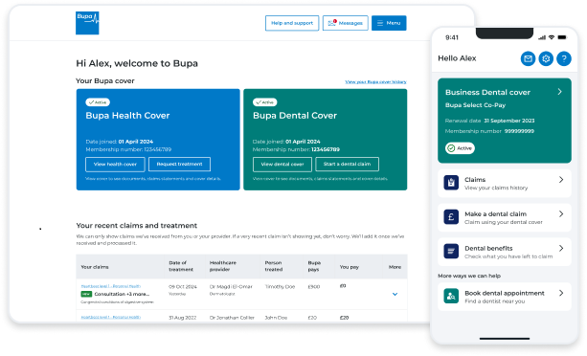Click View health cover button
Viewport: 587px width, 356px height.
(x=115, y=165)
